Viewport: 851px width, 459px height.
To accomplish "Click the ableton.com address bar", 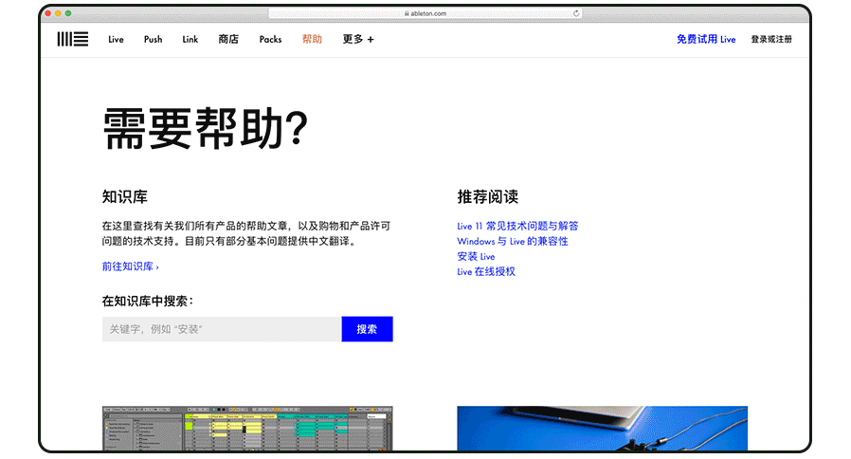I will click(425, 13).
